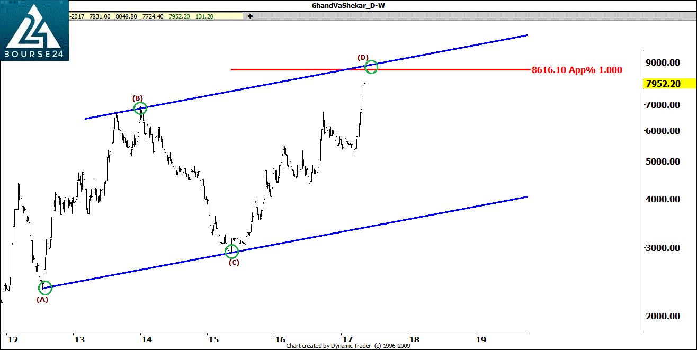Select the green circle marking wave (A)
Image resolution: width=697 pixels, height=350 pixels.
pos(46,288)
